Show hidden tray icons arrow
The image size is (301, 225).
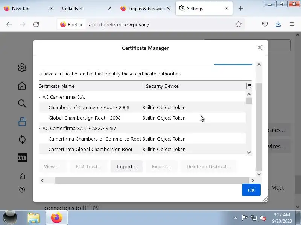[x=236, y=218]
